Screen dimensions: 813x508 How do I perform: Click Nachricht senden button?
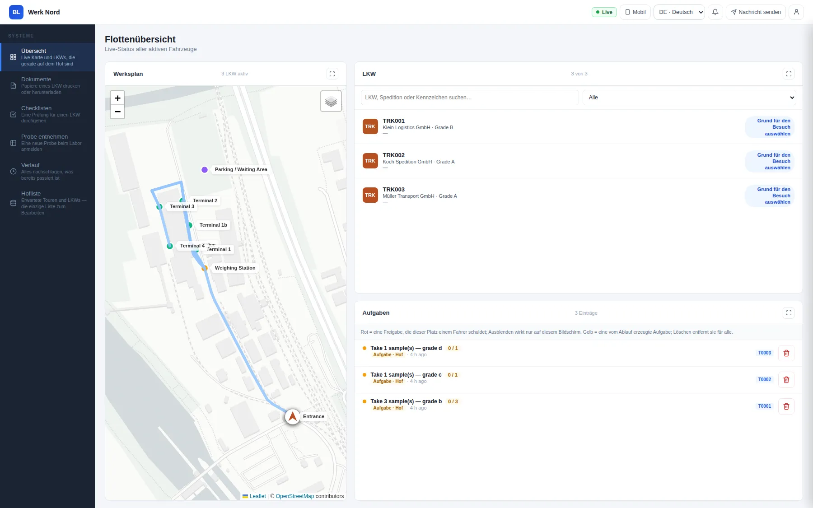pyautogui.click(x=756, y=12)
